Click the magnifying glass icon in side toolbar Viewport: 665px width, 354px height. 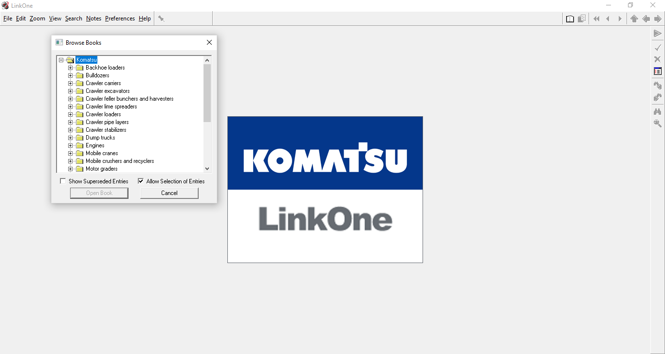click(x=658, y=124)
